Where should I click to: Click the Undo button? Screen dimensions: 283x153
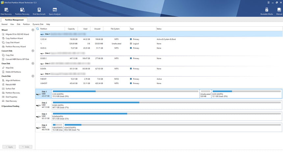[x=26, y=147]
